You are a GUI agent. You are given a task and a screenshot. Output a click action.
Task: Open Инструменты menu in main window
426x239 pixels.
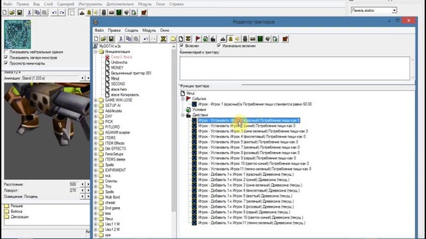click(x=91, y=4)
